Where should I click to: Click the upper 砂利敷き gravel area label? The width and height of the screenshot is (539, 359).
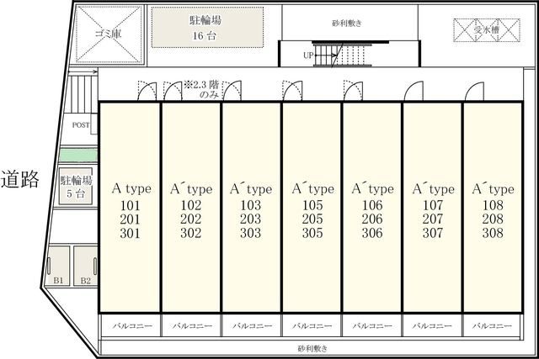tap(347, 23)
